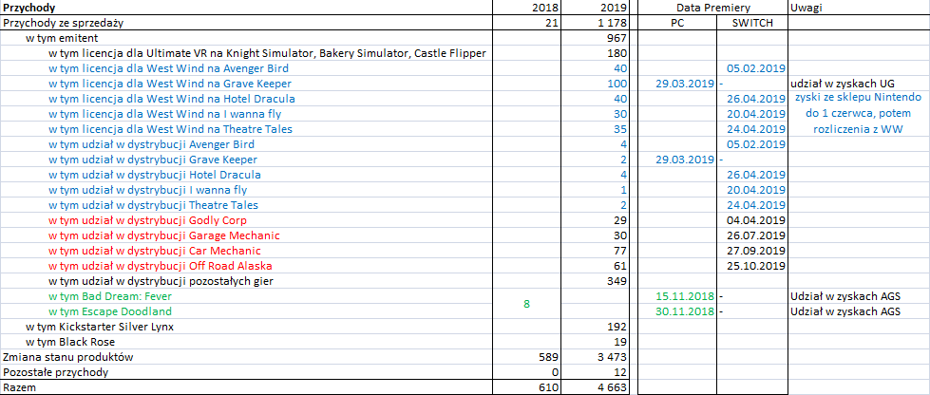930x395 pixels.
Task: Click SWITCH date 24.04.2019 in Theatre Tales licence row
Action: tap(757, 129)
